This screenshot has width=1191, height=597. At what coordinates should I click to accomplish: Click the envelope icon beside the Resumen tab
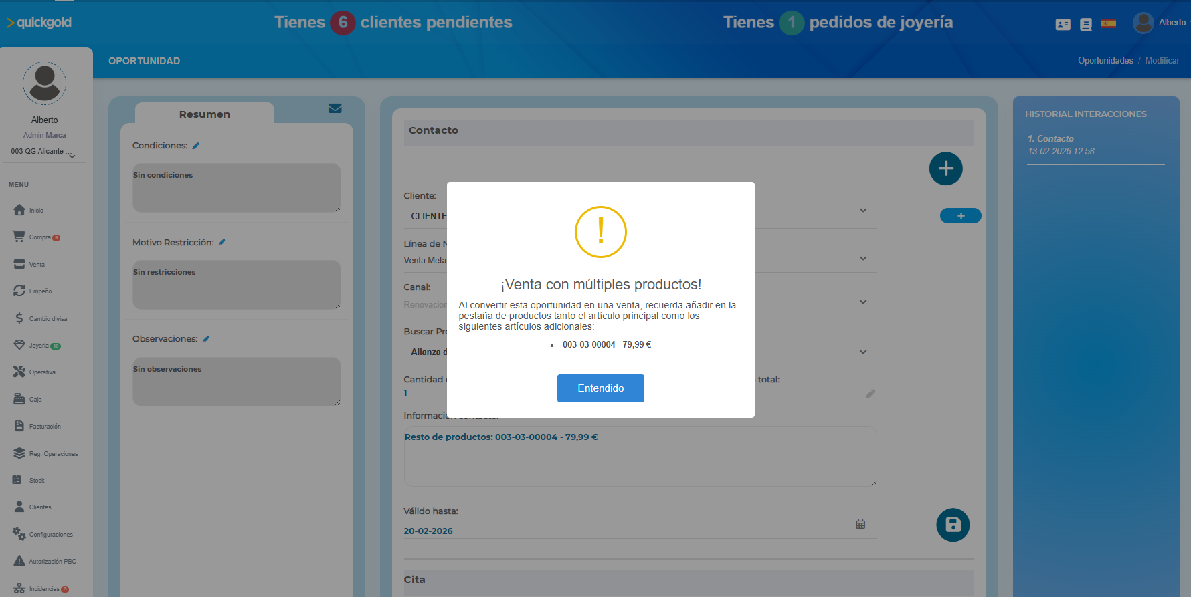pos(335,108)
